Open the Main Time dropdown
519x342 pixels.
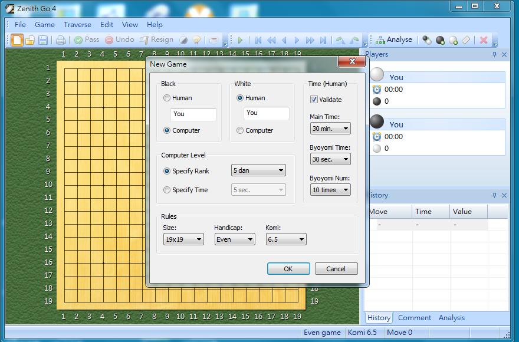pos(330,129)
